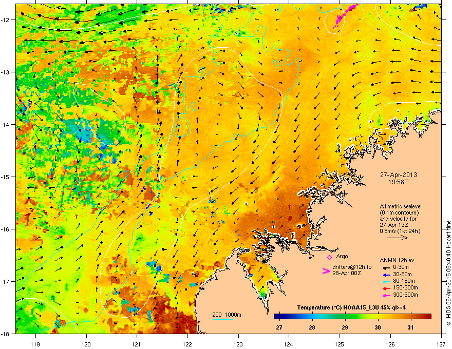Click the latitude axis label -14
The width and height of the screenshot is (452, 349).
coord(5,124)
